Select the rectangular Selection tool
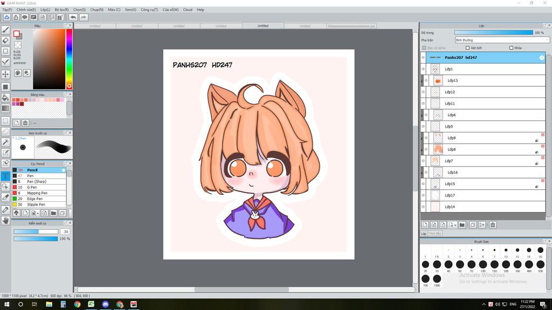This screenshot has width=552, height=310. (x=5, y=121)
